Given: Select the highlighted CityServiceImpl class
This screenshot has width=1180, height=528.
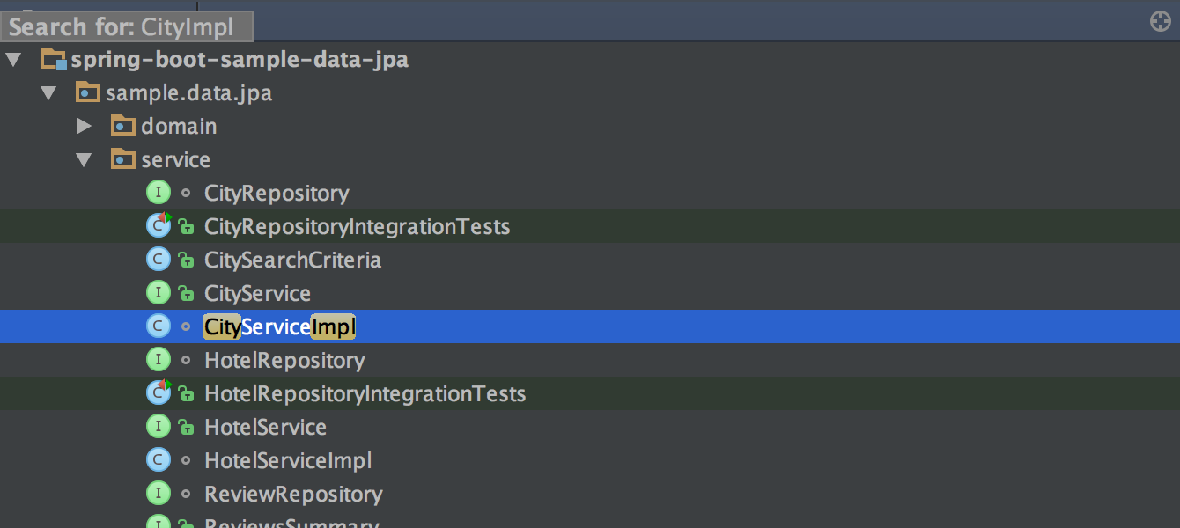Looking at the screenshot, I should [x=279, y=326].
